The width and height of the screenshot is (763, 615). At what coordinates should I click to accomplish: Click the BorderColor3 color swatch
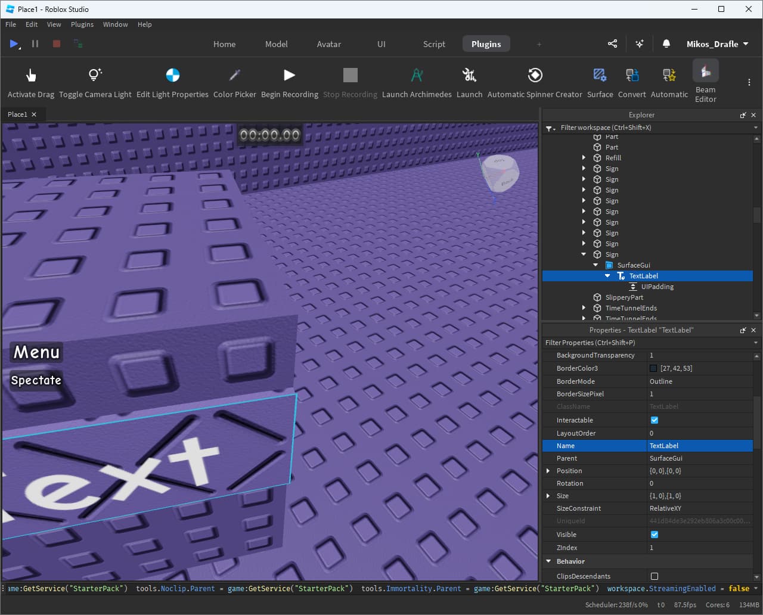click(x=653, y=368)
